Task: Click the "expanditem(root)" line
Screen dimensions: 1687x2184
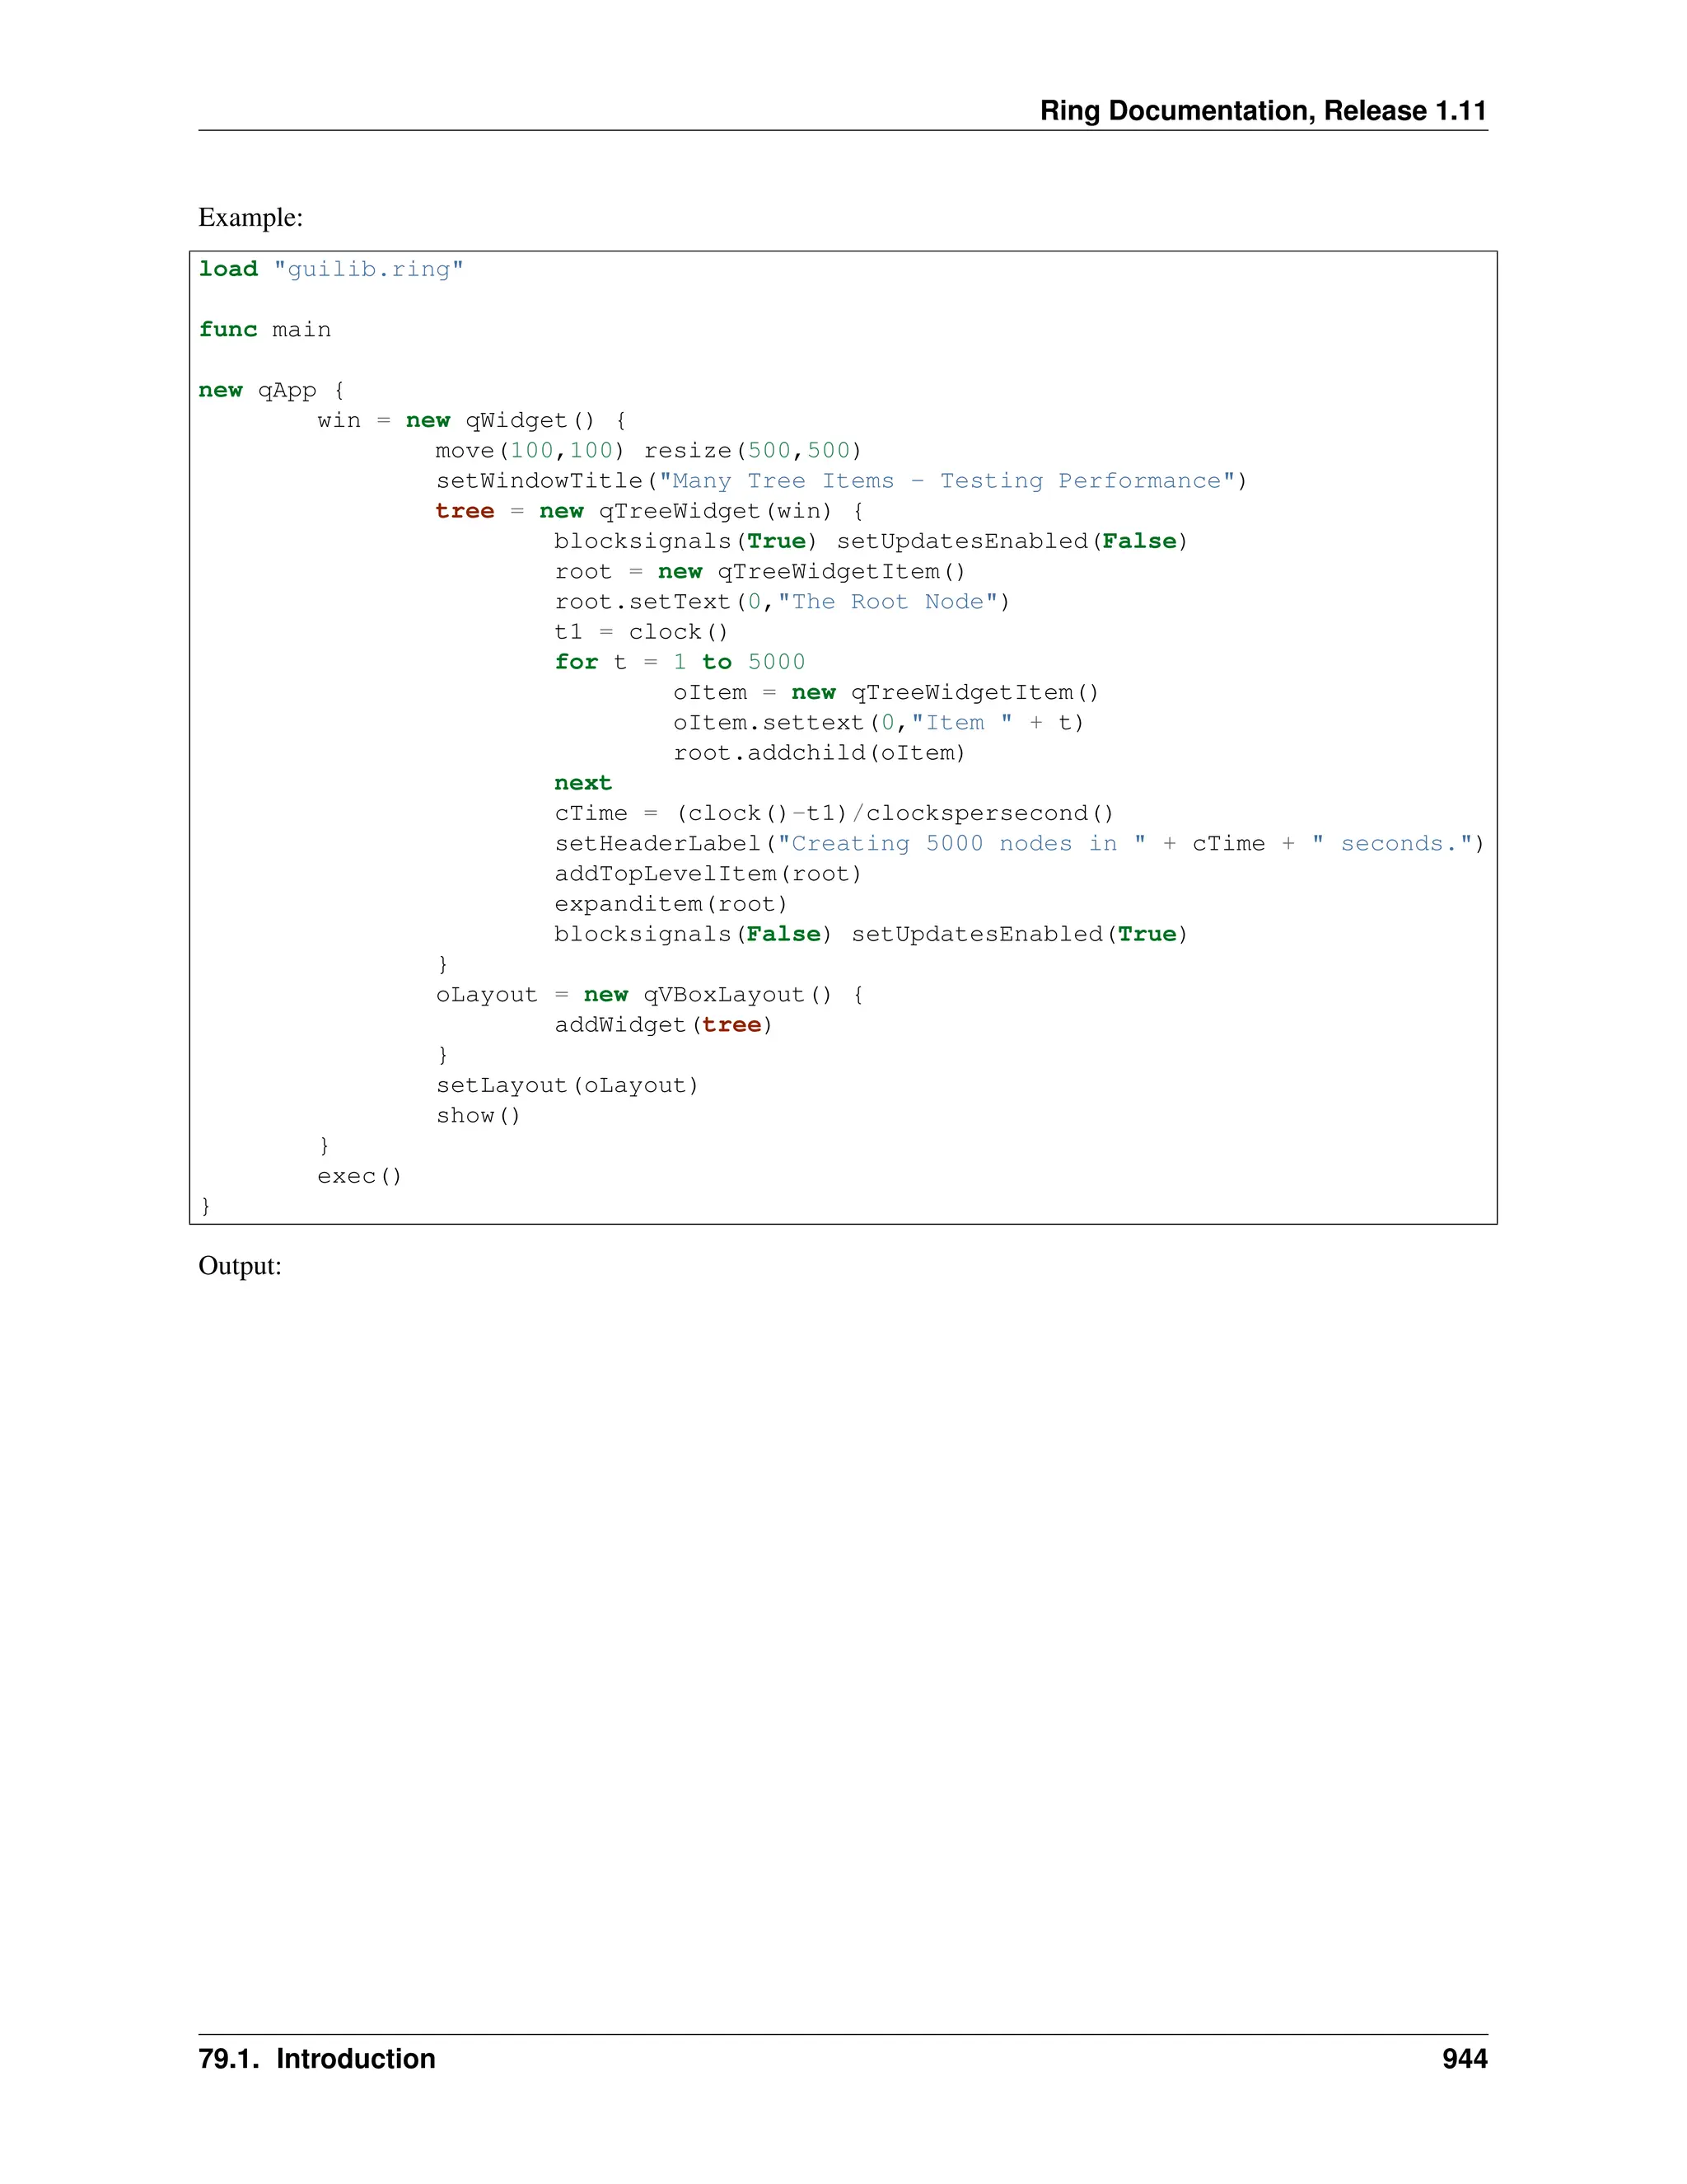Action: pyautogui.click(x=671, y=904)
